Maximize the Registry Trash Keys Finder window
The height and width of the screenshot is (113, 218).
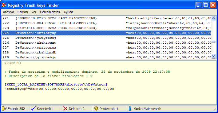206,5
